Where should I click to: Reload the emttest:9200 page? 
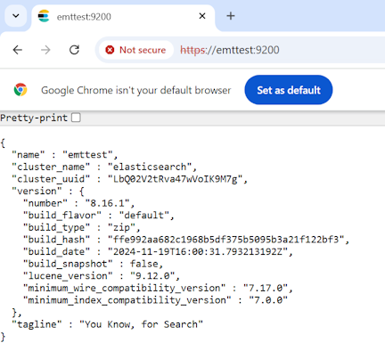pyautogui.click(x=74, y=50)
